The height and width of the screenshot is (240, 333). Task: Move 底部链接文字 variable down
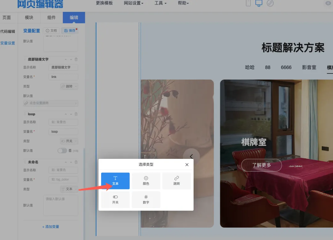click(x=71, y=60)
